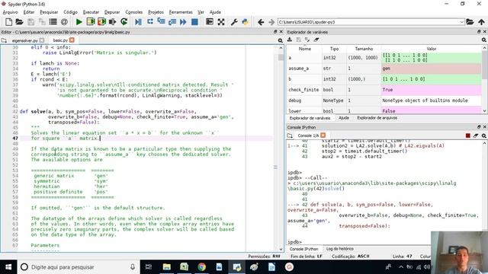Open the Consoles menu
488x274 pixels.
(x=134, y=12)
